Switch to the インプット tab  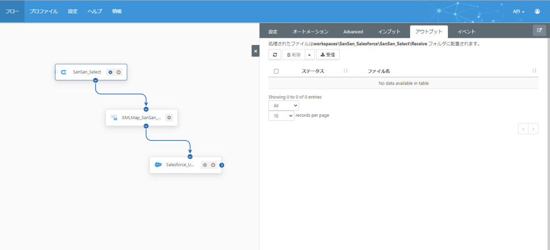pos(389,32)
